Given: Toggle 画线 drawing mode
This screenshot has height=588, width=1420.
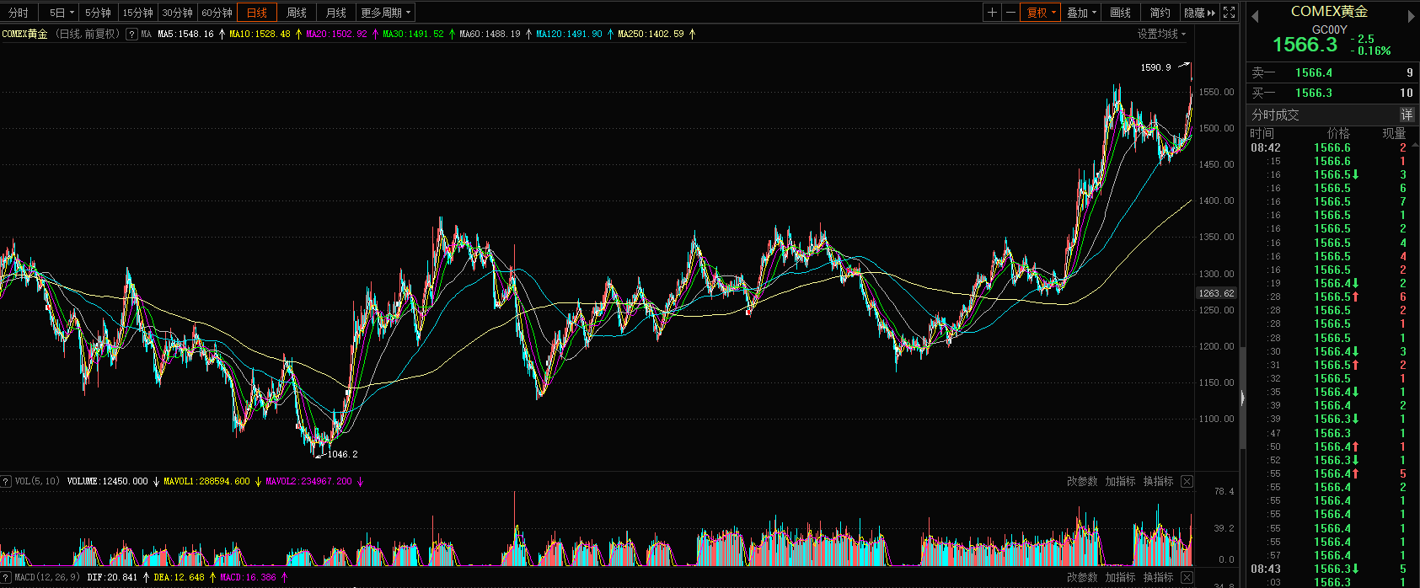Looking at the screenshot, I should coord(1121,13).
